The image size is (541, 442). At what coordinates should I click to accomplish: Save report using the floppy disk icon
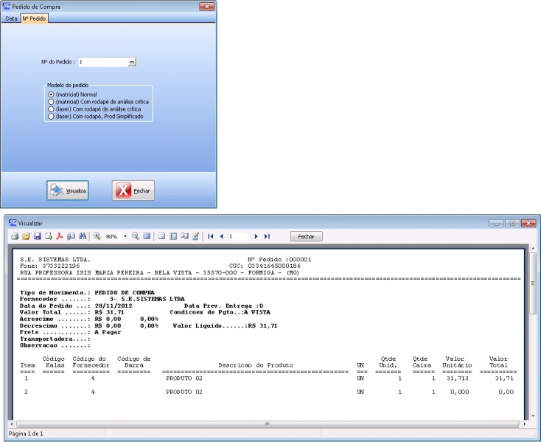37,236
